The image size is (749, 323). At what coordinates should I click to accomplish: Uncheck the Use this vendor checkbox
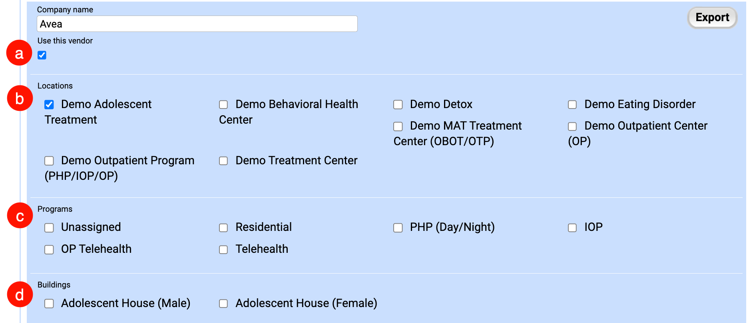[42, 55]
